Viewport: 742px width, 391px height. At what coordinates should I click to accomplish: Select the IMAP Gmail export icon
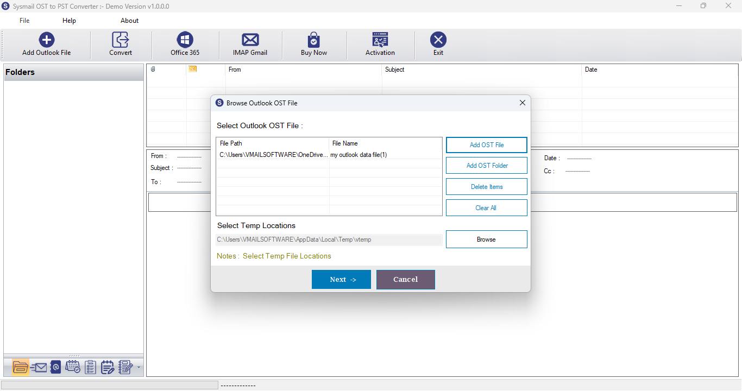tap(250, 43)
